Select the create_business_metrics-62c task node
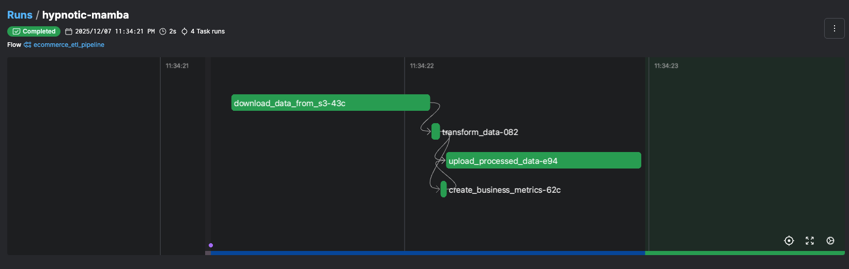 (443, 189)
